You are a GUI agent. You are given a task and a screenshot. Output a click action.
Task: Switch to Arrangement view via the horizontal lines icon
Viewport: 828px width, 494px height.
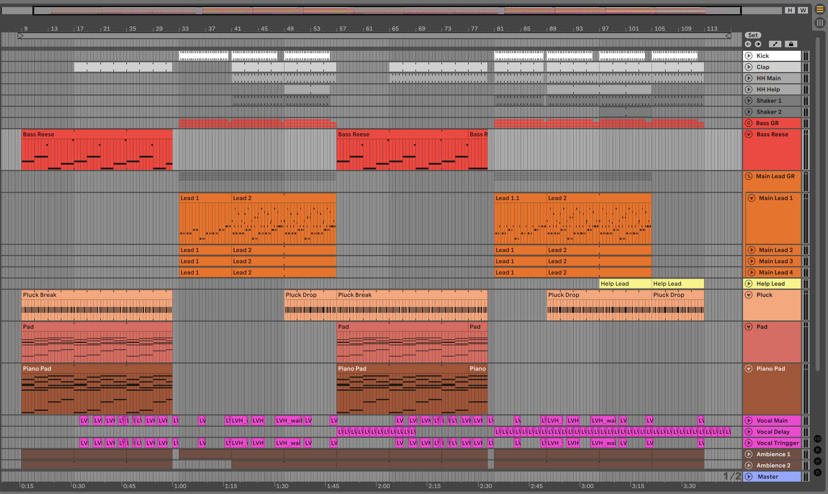[820, 9]
